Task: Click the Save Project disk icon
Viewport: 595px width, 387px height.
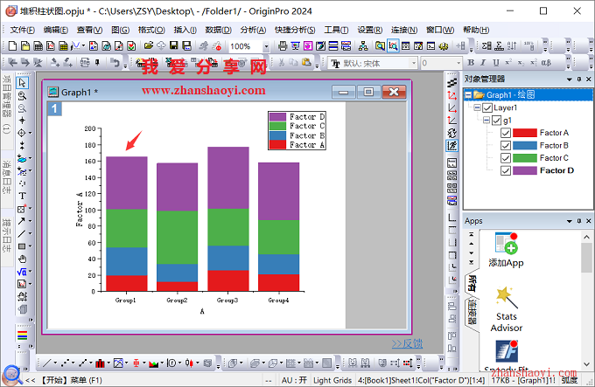Action: [x=174, y=46]
